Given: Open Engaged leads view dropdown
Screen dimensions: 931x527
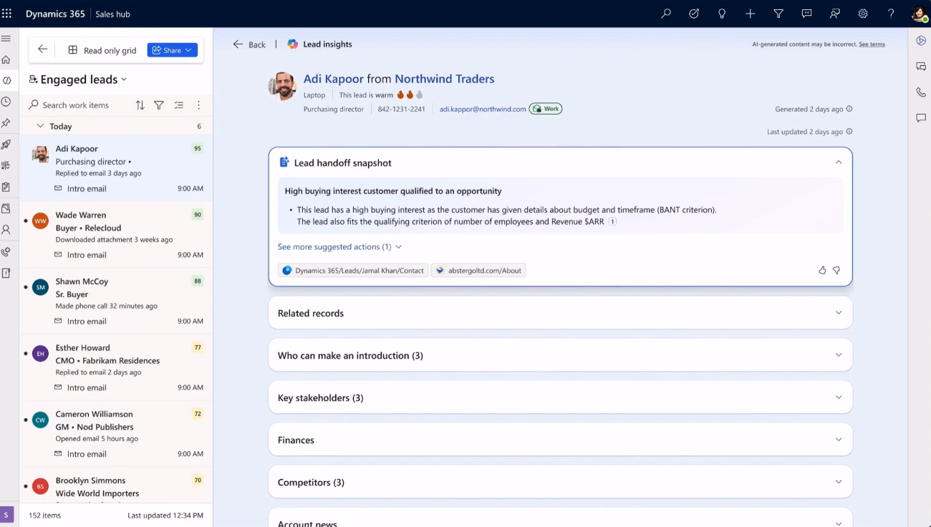Looking at the screenshot, I should [x=78, y=79].
